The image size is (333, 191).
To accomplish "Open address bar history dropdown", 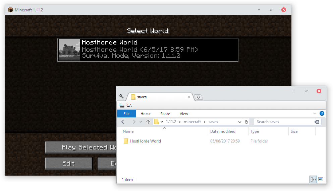I will pos(239,122).
